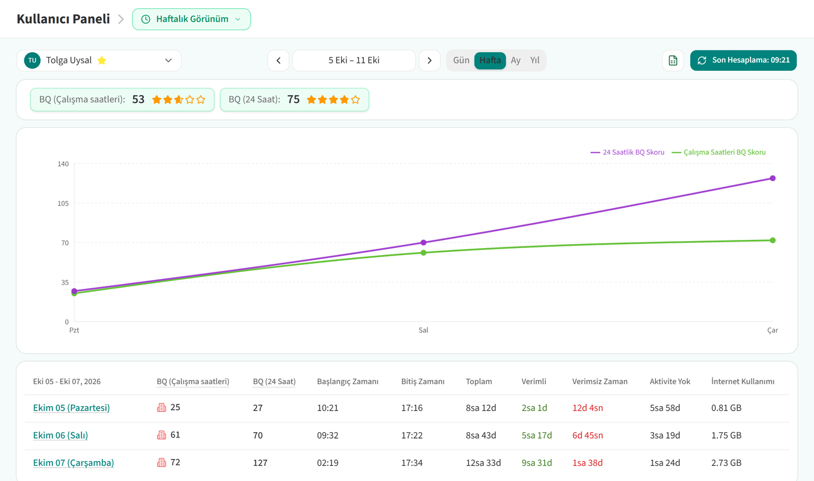Expand the Tolga Uysal user selector
Screen dimensions: 814x481
click(99, 60)
